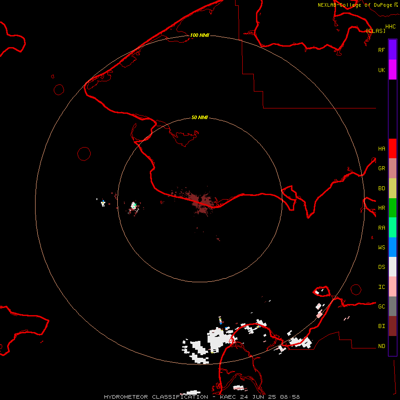
Task: Click the UK magenta legend swatch
Action: (x=392, y=70)
